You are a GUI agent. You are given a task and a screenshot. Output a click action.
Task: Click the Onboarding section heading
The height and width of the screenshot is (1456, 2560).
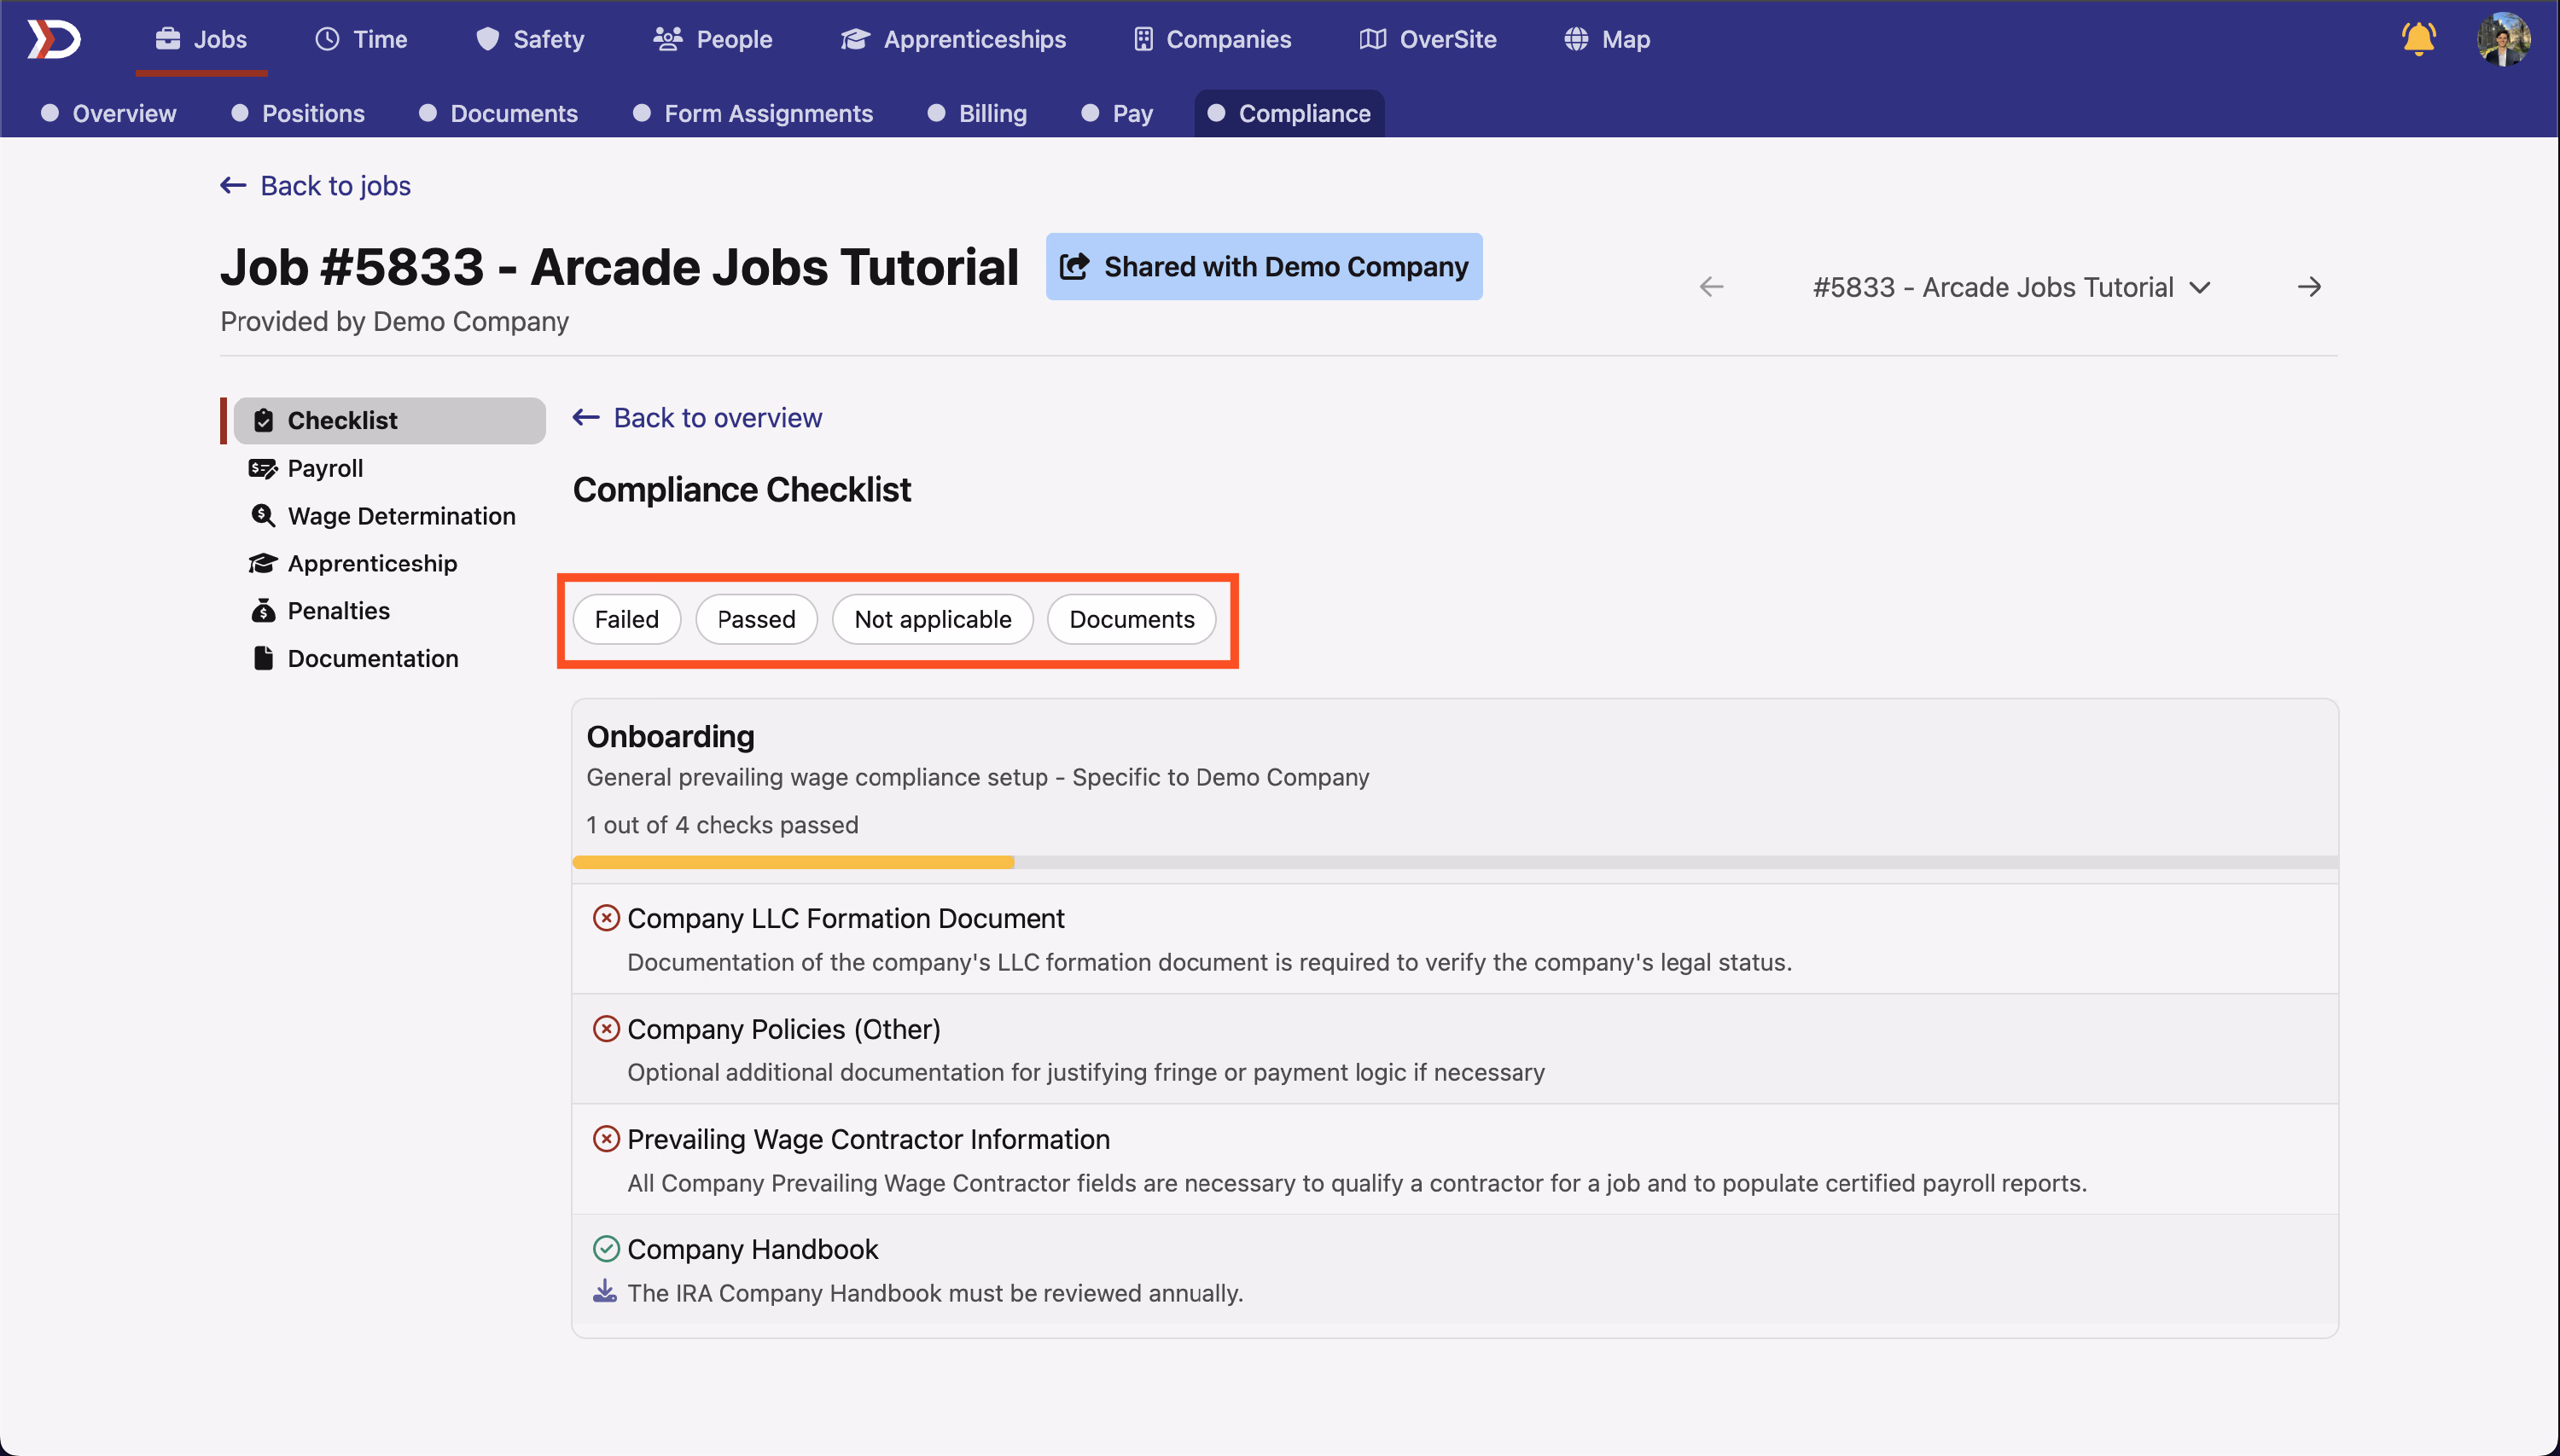(670, 736)
